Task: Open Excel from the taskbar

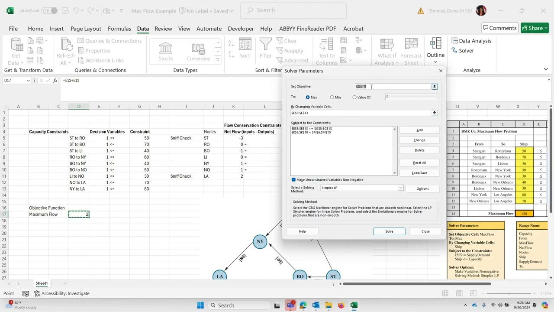Action: (354, 305)
